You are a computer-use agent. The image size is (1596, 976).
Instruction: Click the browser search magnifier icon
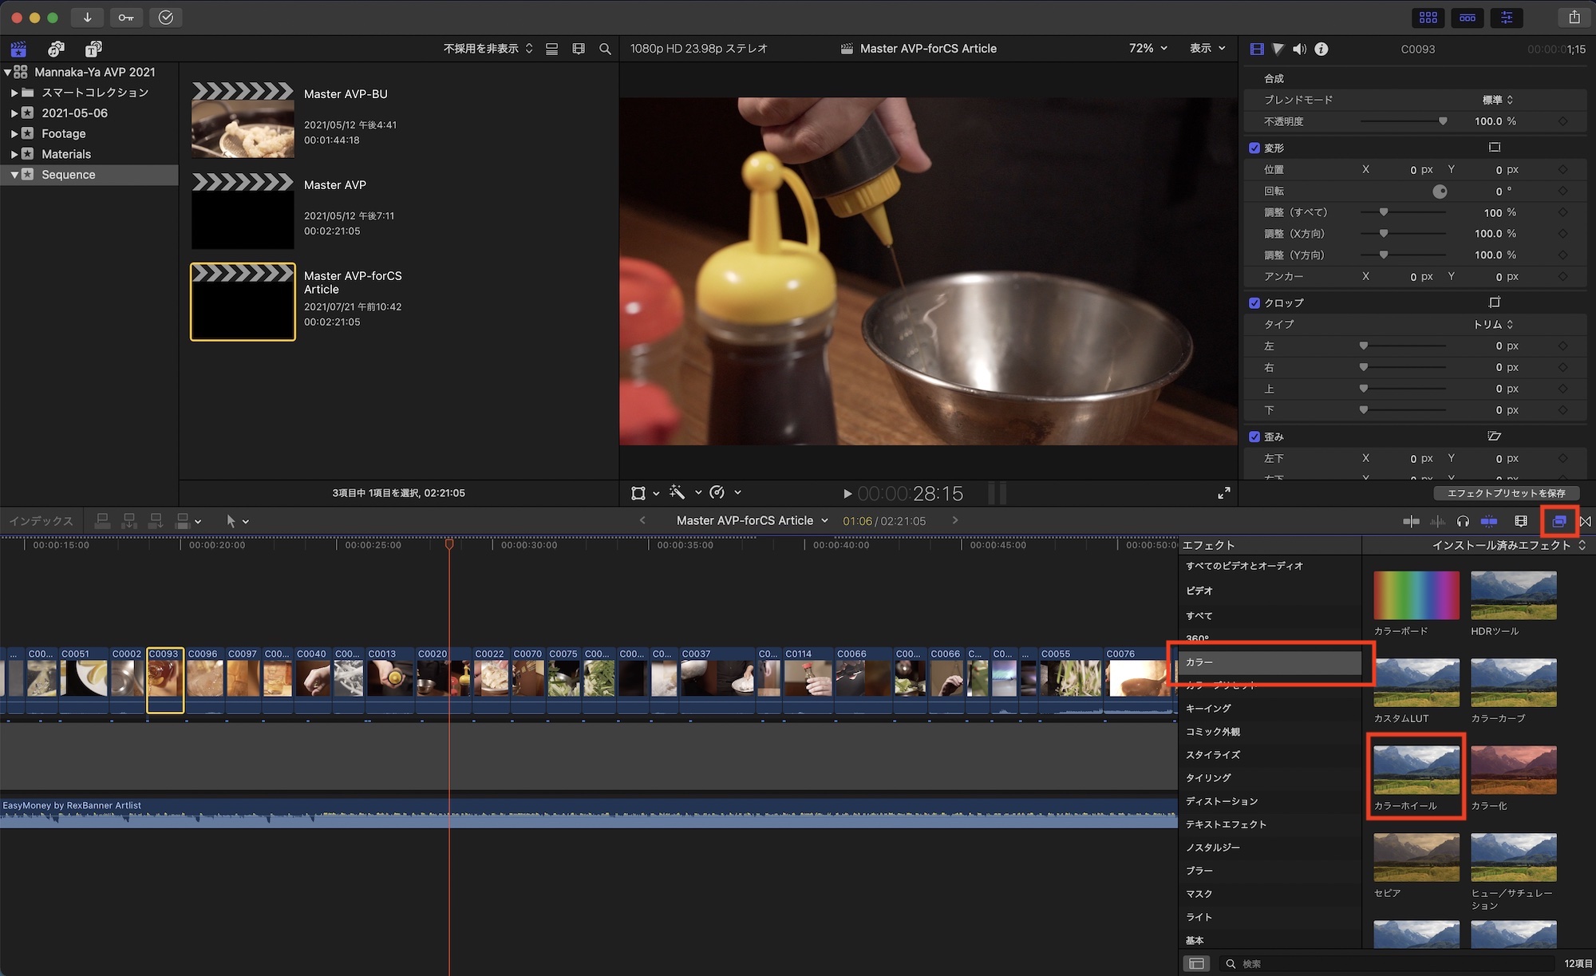pos(605,49)
